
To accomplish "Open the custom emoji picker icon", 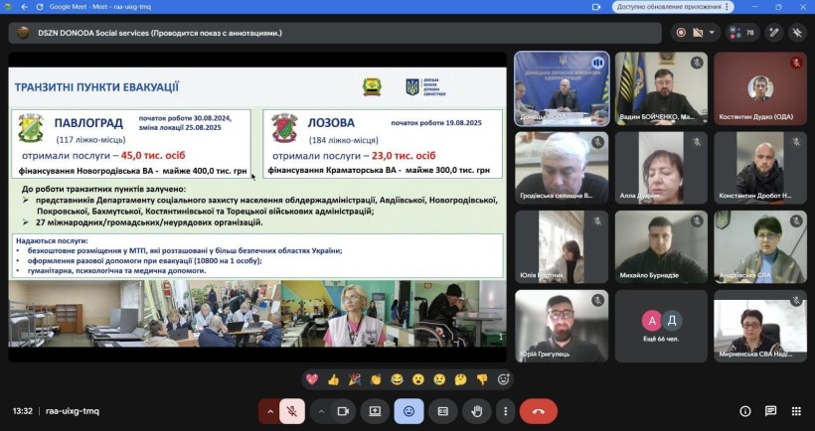I will click(x=503, y=378).
